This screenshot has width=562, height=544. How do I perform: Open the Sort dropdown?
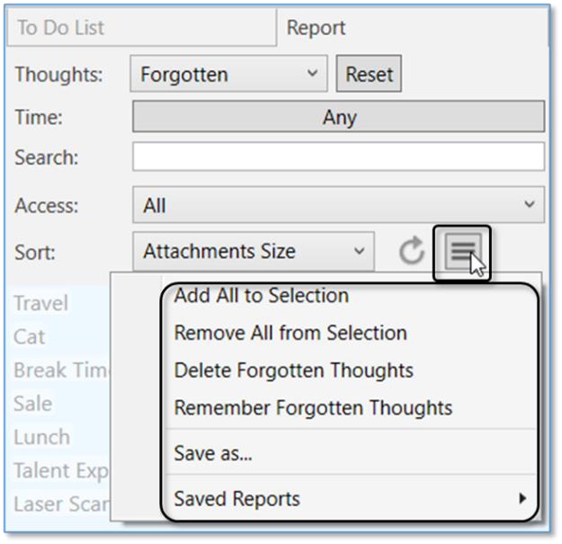tap(253, 253)
